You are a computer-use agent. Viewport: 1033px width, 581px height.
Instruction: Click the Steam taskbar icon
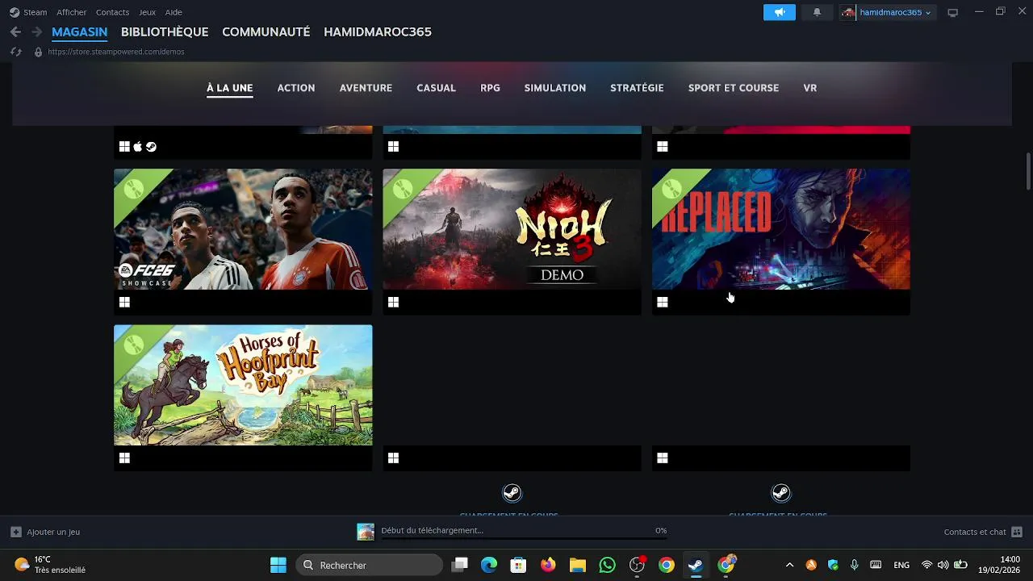point(695,565)
